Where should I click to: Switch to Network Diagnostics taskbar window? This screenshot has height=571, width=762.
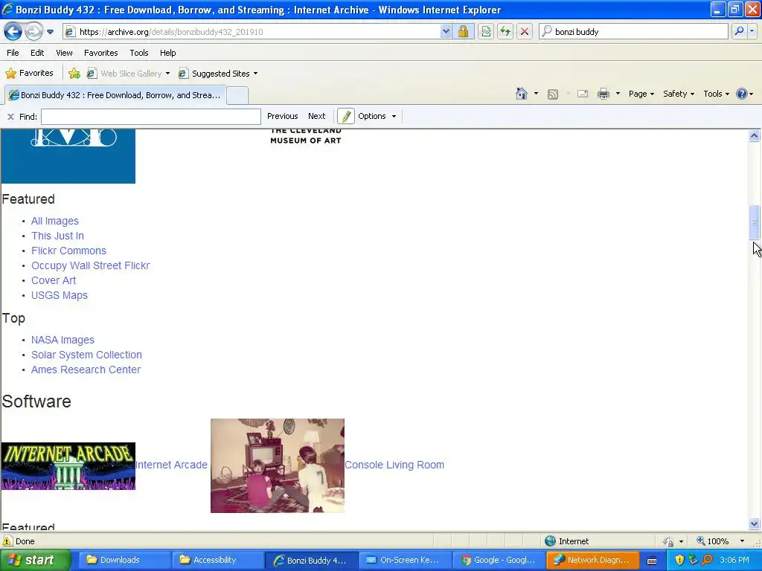click(x=592, y=560)
